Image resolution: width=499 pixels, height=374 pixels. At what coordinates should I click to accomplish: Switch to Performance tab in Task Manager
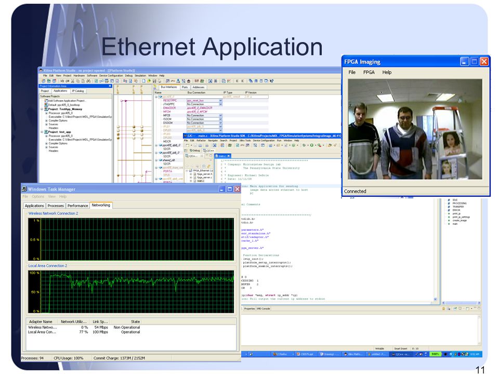(x=77, y=206)
